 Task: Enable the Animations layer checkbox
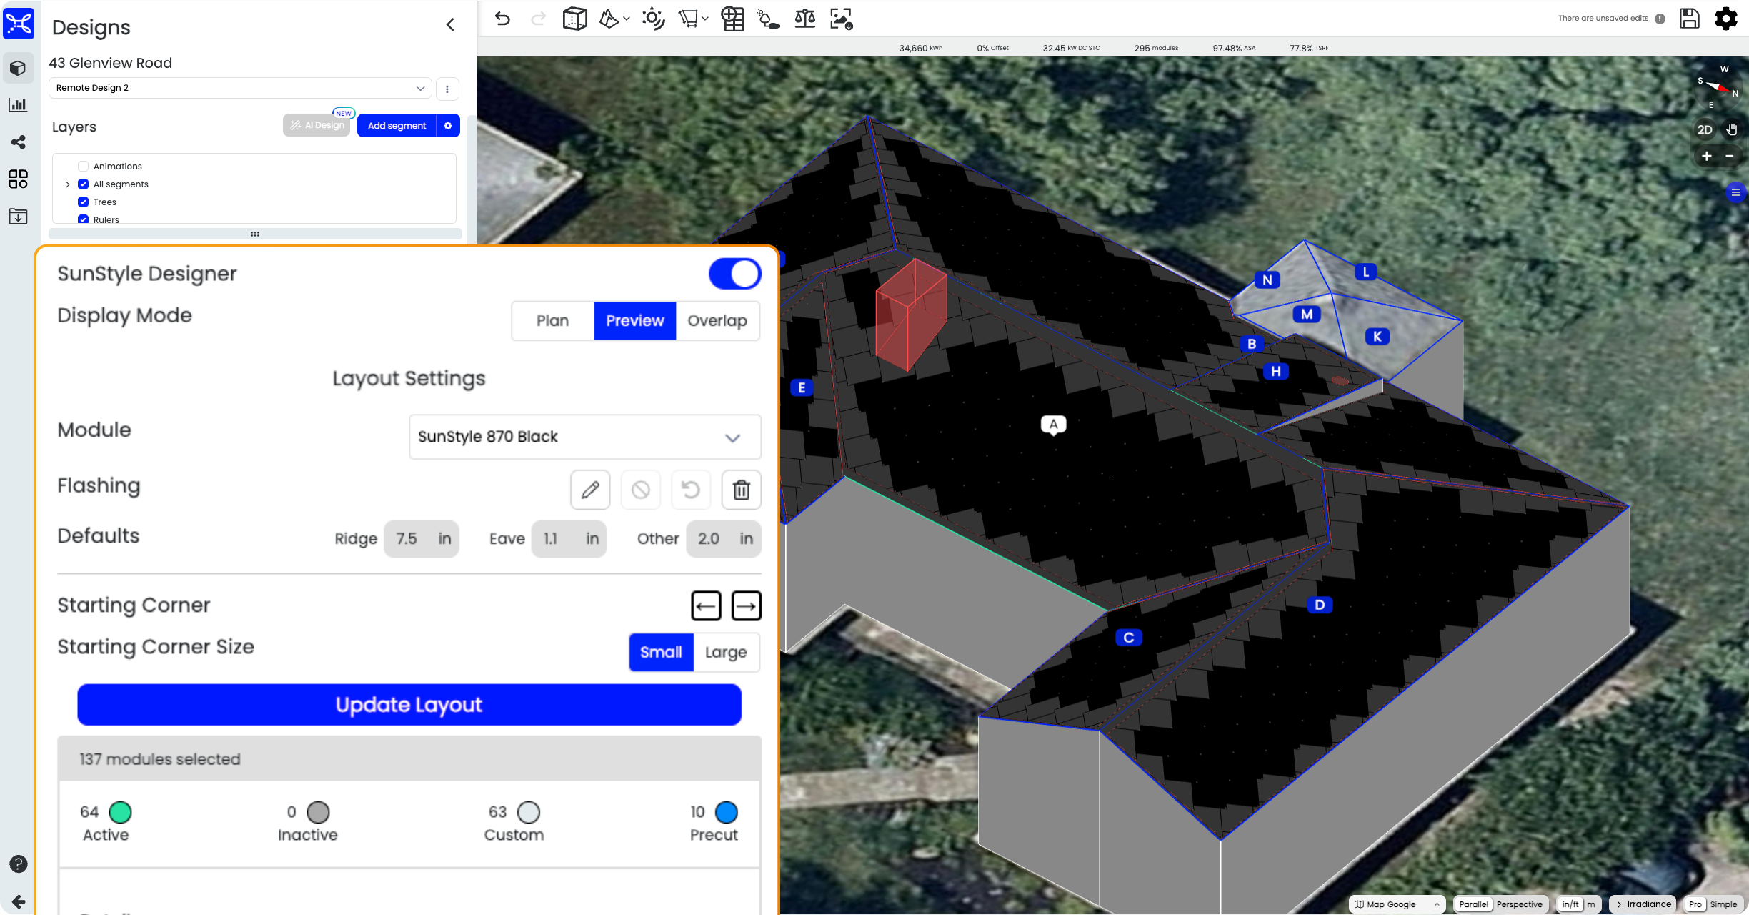[83, 167]
